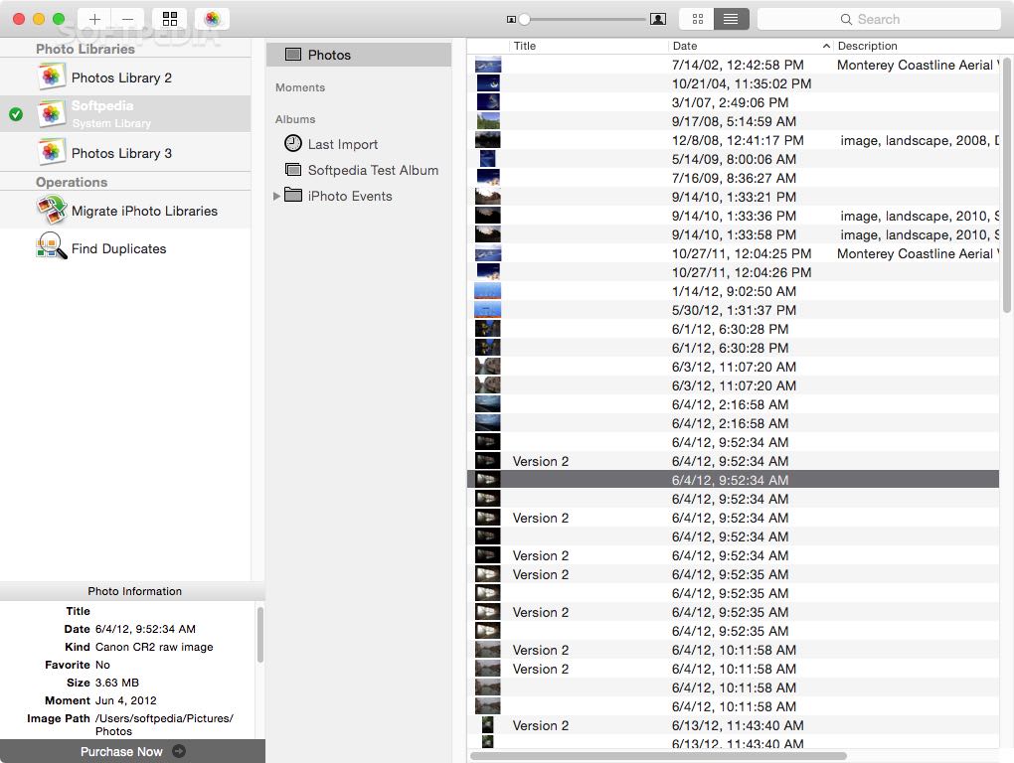Click the Photo Information panel scrollbar
Screen dimensions: 1014x763
coord(260,635)
